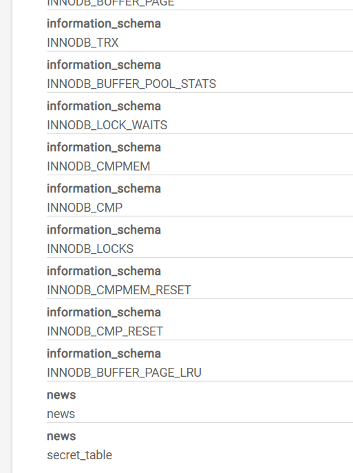Click information_schema heading above INNODB_TRX
353x473 pixels.
104,24
